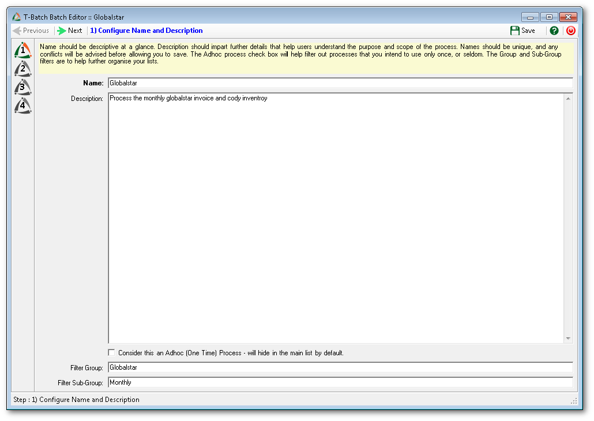Click the Previous arrow button
This screenshot has height=421, width=594.
coord(31,31)
